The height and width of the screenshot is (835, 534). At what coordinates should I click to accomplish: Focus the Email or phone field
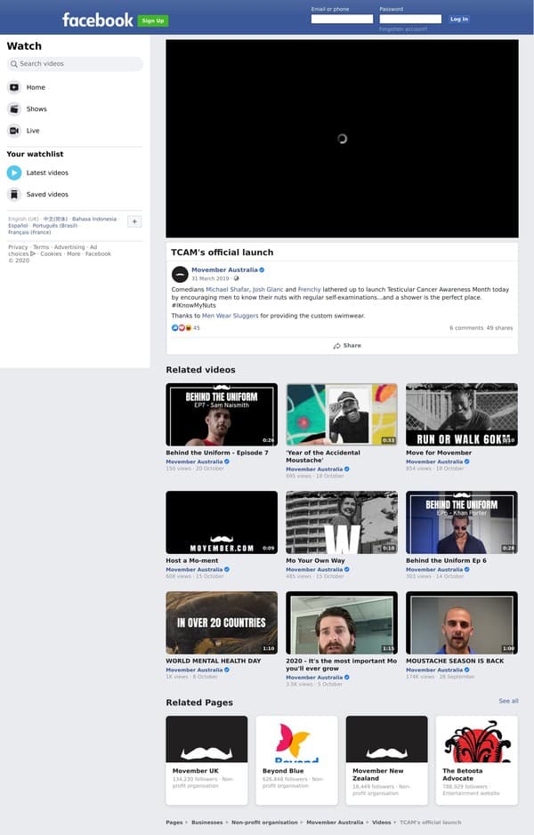click(342, 19)
